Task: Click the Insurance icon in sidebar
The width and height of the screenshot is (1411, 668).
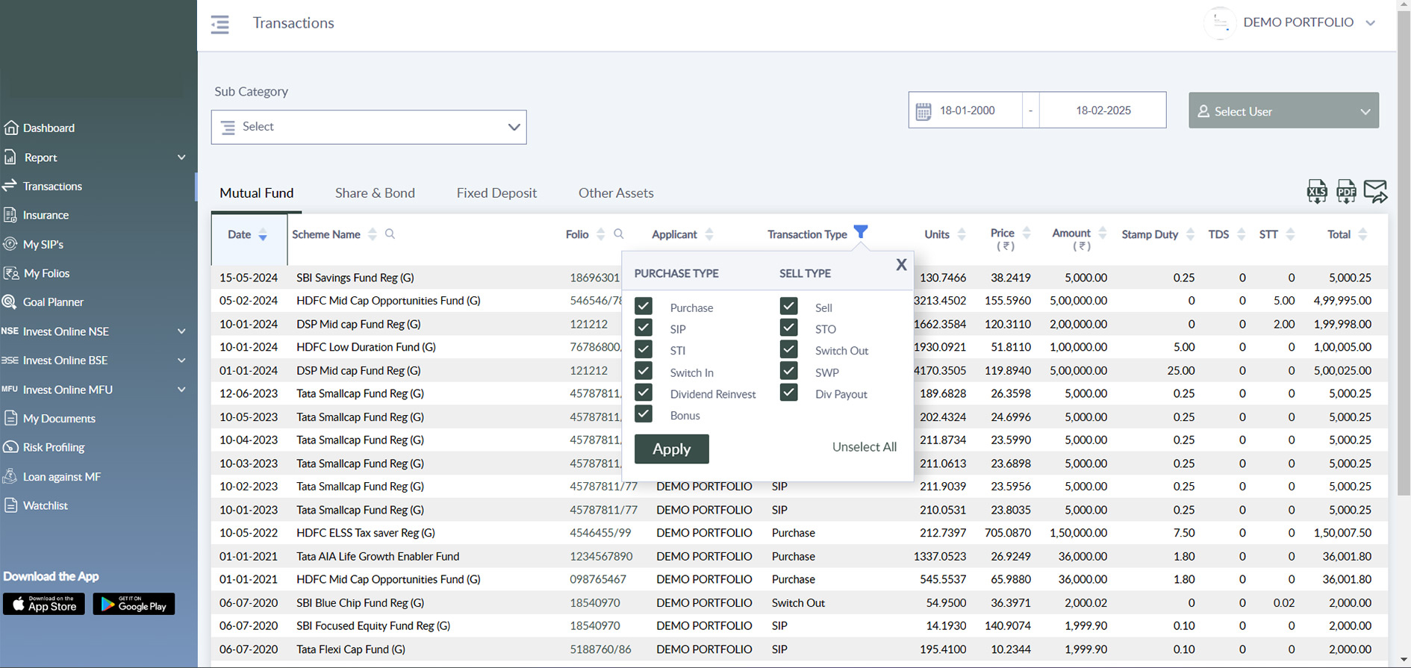Action: (x=10, y=215)
